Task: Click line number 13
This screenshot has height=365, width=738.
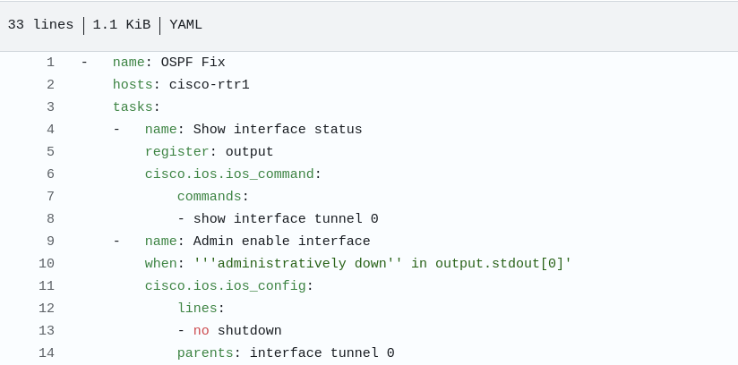Action: pos(47,331)
